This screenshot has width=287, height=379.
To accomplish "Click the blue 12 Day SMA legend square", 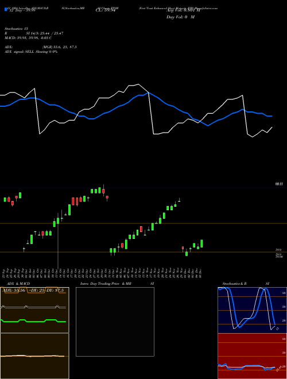I will click(6, 9).
